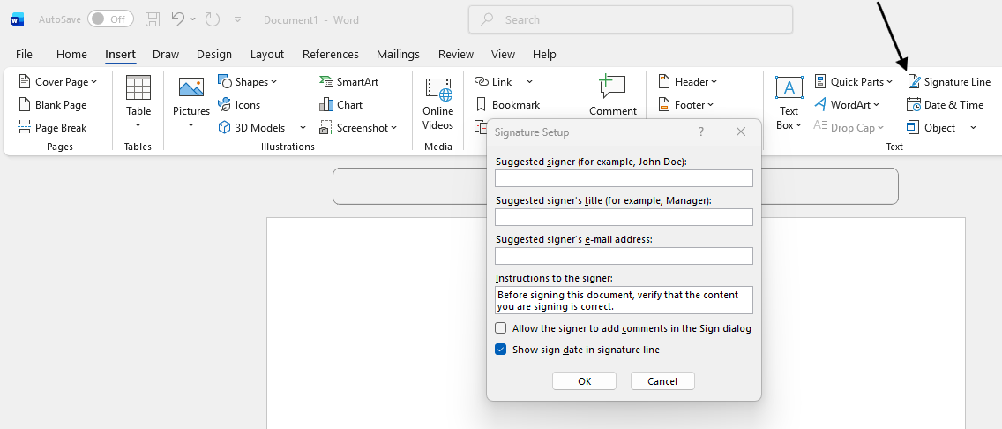
Task: Click the 3D Models button
Action: coord(252,128)
